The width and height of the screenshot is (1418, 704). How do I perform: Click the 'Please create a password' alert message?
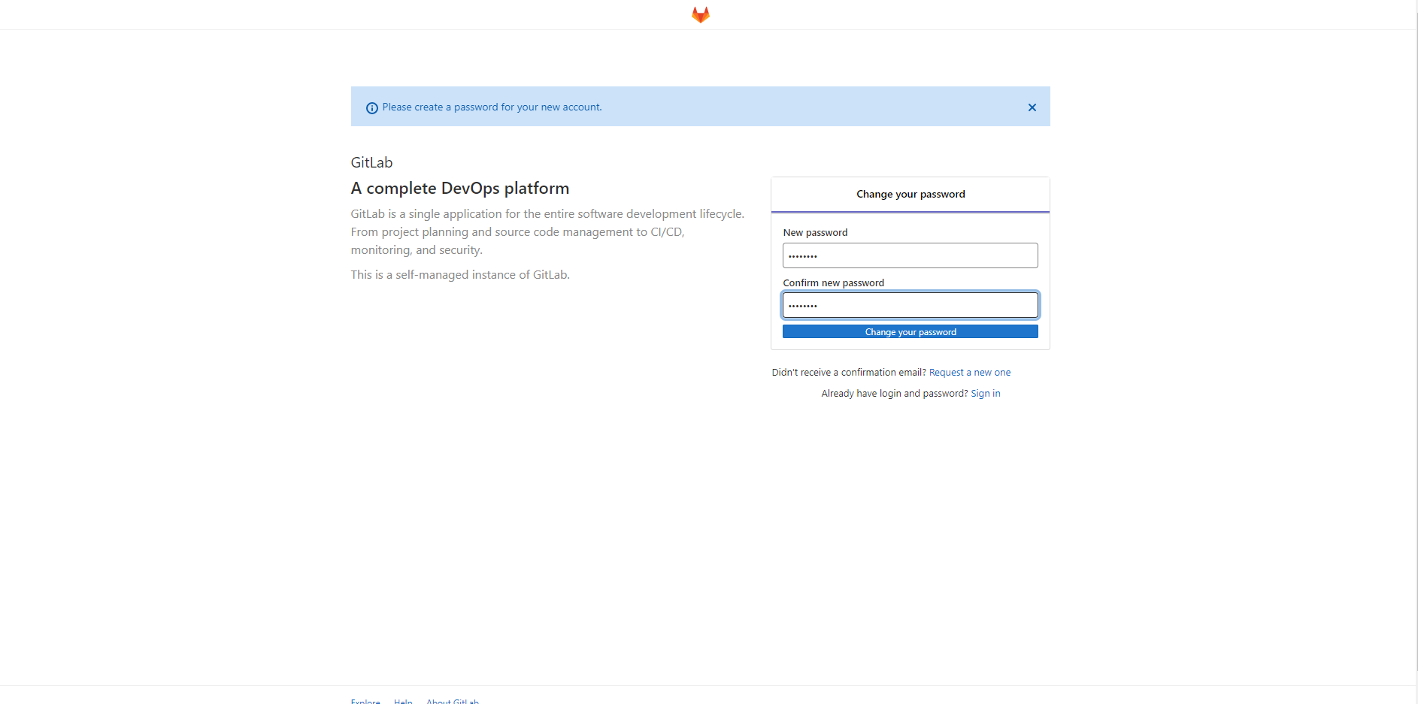492,107
